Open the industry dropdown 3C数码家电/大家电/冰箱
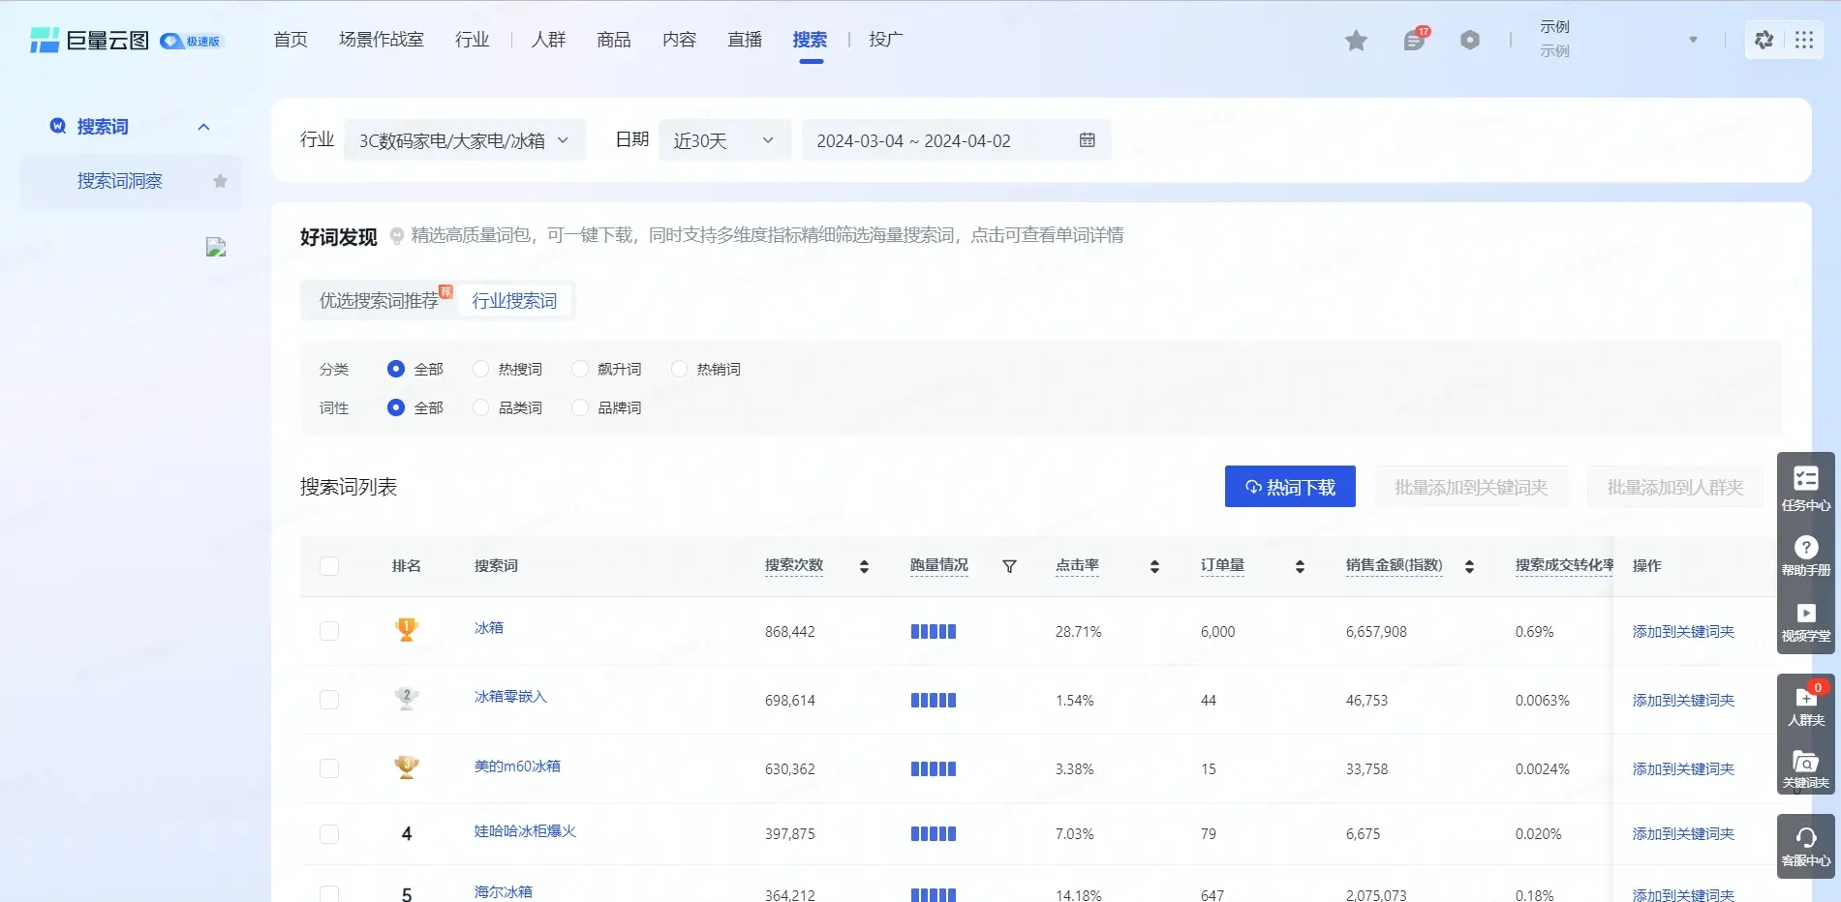Viewport: 1841px width, 902px height. click(464, 141)
